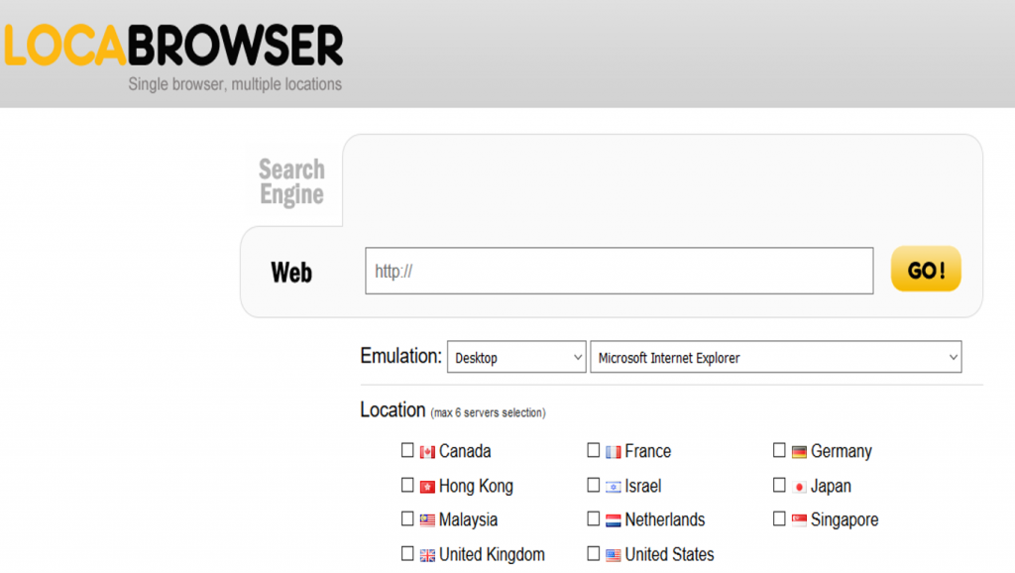Image resolution: width=1015 pixels, height=573 pixels.
Task: Check the Netherlands location box
Action: coord(594,518)
